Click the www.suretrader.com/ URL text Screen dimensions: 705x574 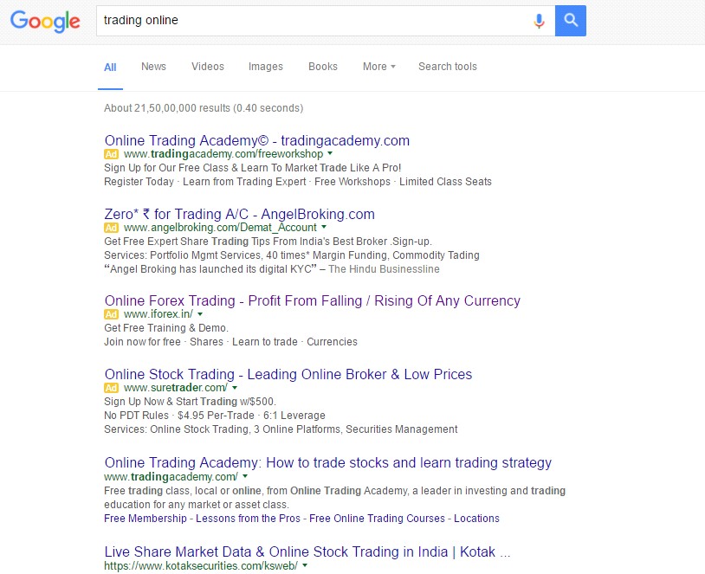point(175,388)
